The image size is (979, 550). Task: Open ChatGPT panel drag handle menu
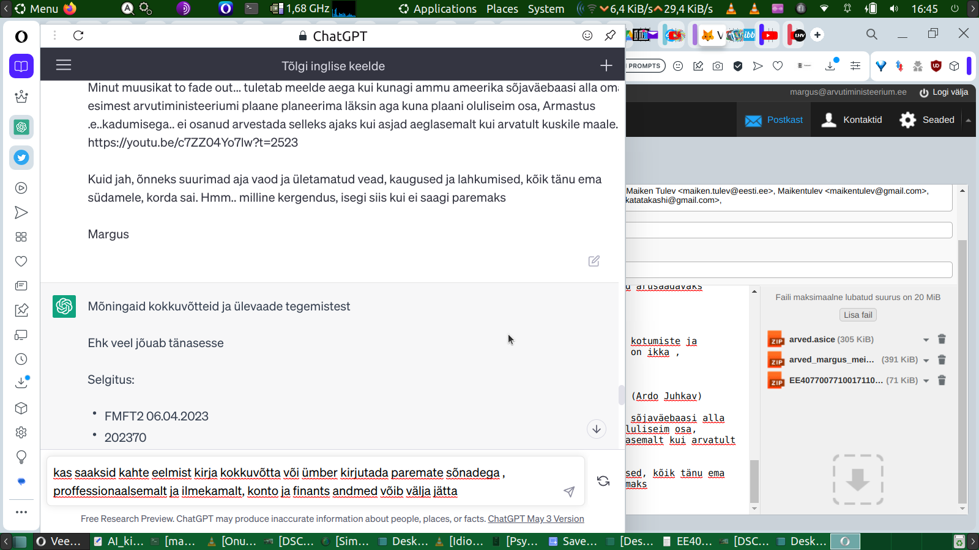(x=54, y=35)
